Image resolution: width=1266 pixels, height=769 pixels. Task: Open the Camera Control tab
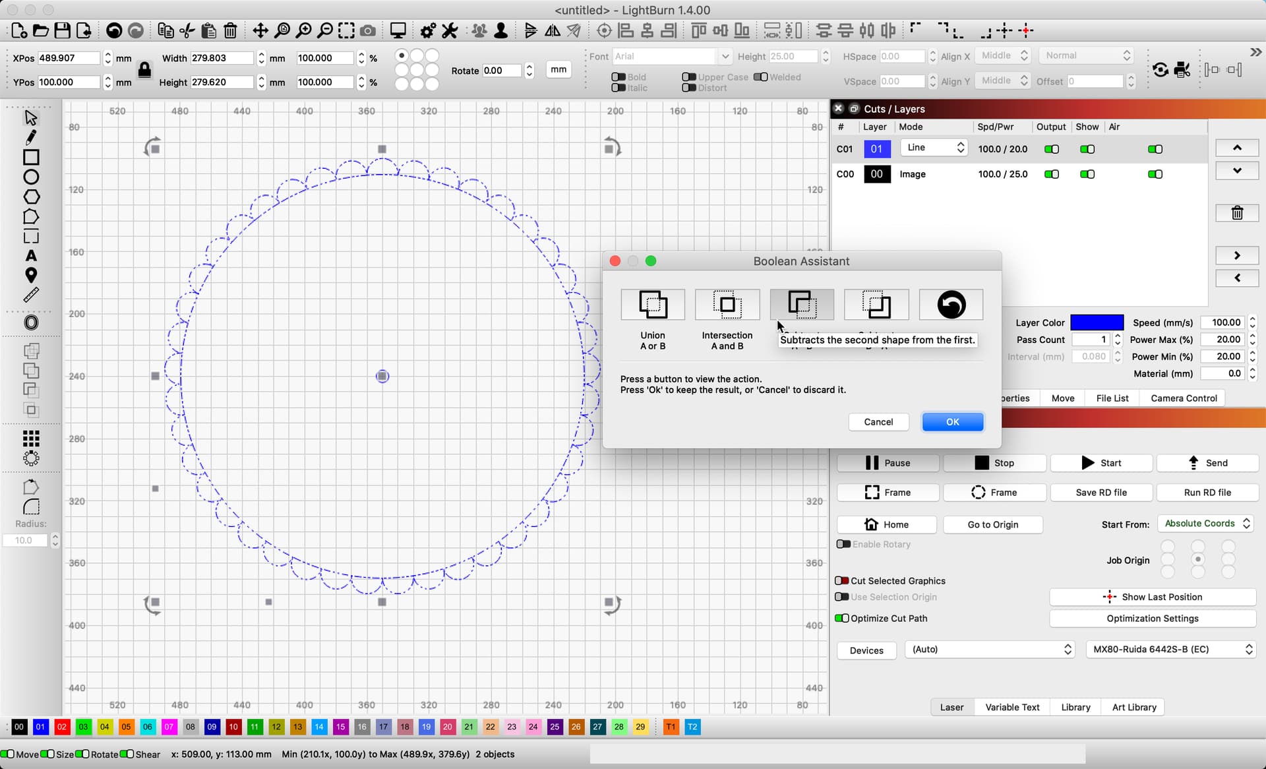pos(1184,398)
